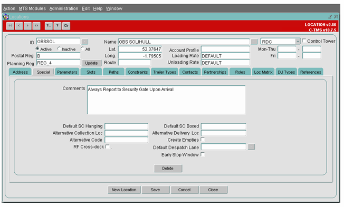Viewport: 344px width, 207px height.
Task: Tick the Control Tower checkbox
Action: tap(304, 41)
